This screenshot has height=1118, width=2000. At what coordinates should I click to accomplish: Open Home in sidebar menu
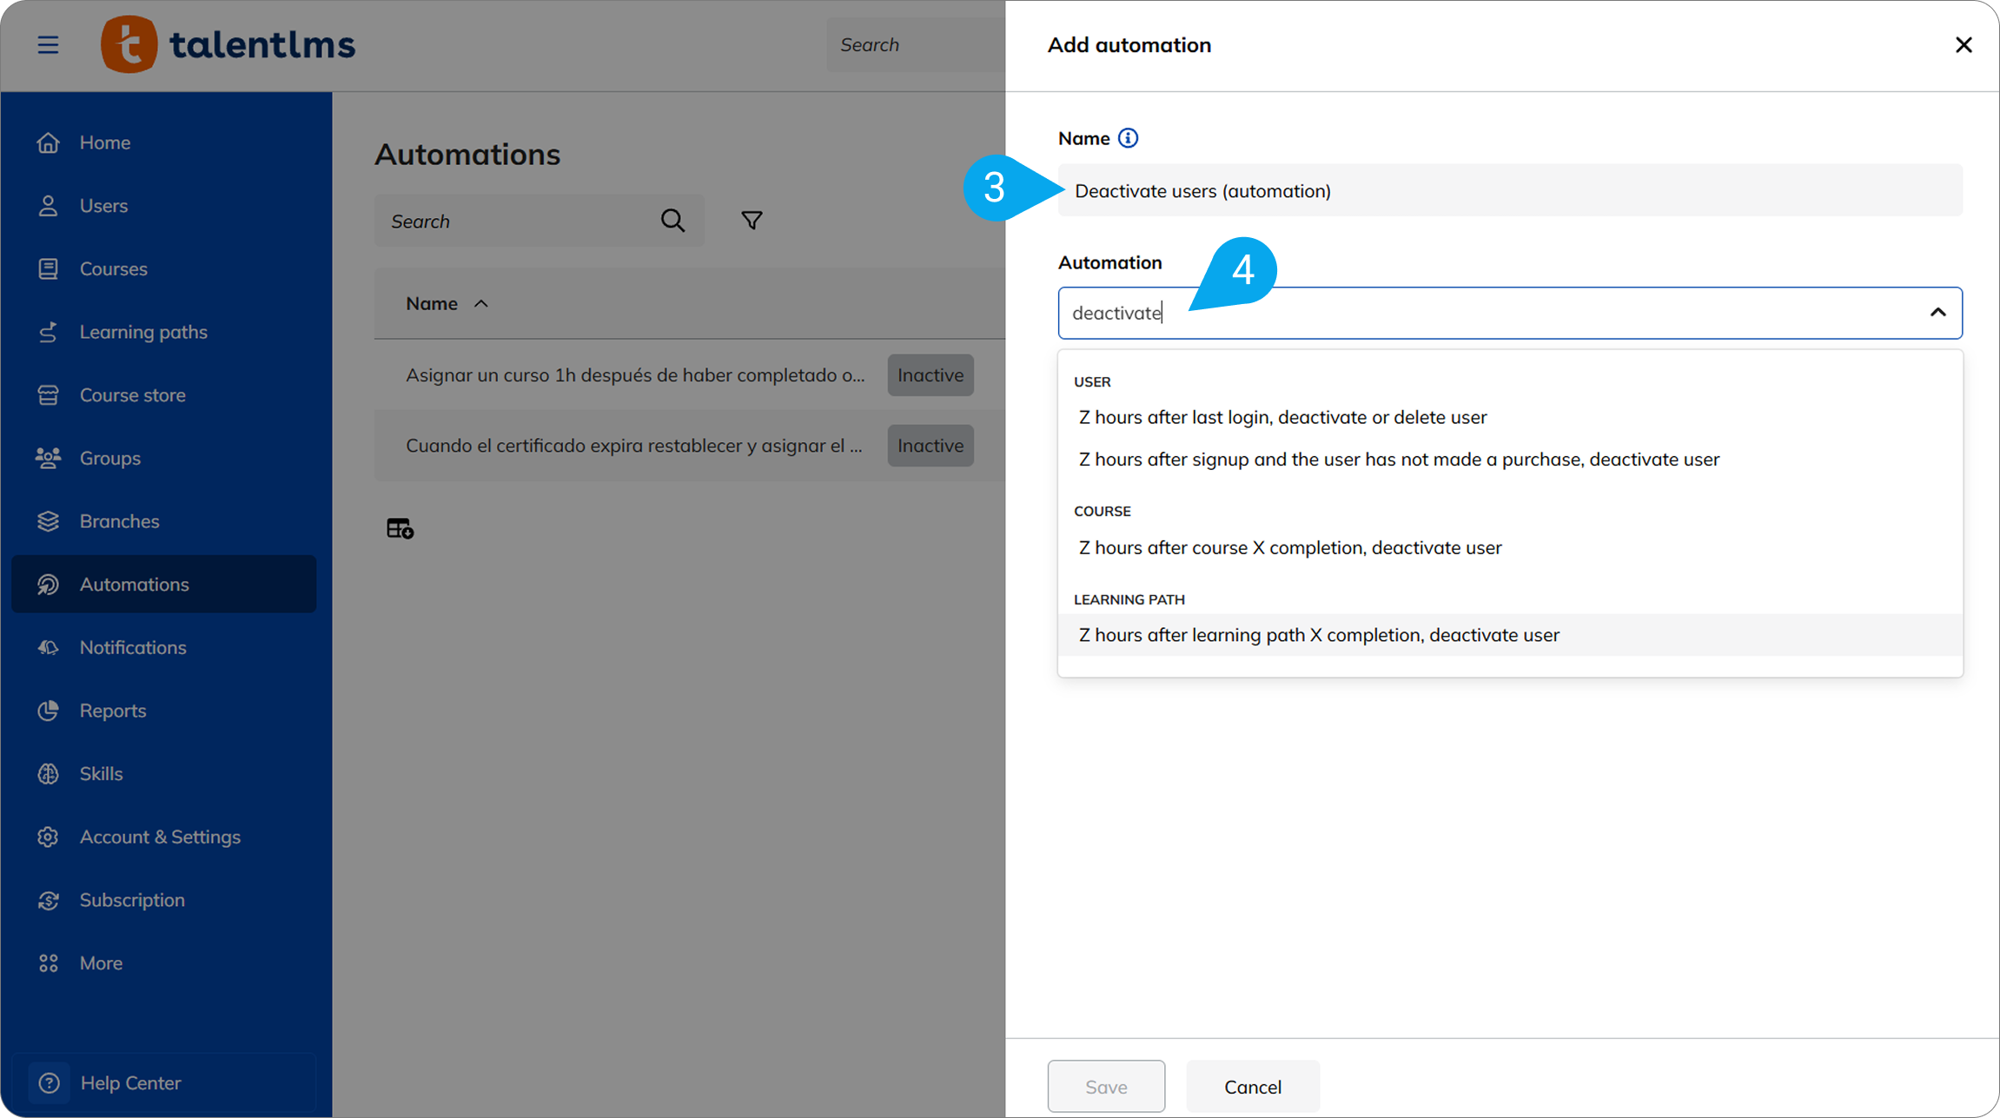click(164, 142)
